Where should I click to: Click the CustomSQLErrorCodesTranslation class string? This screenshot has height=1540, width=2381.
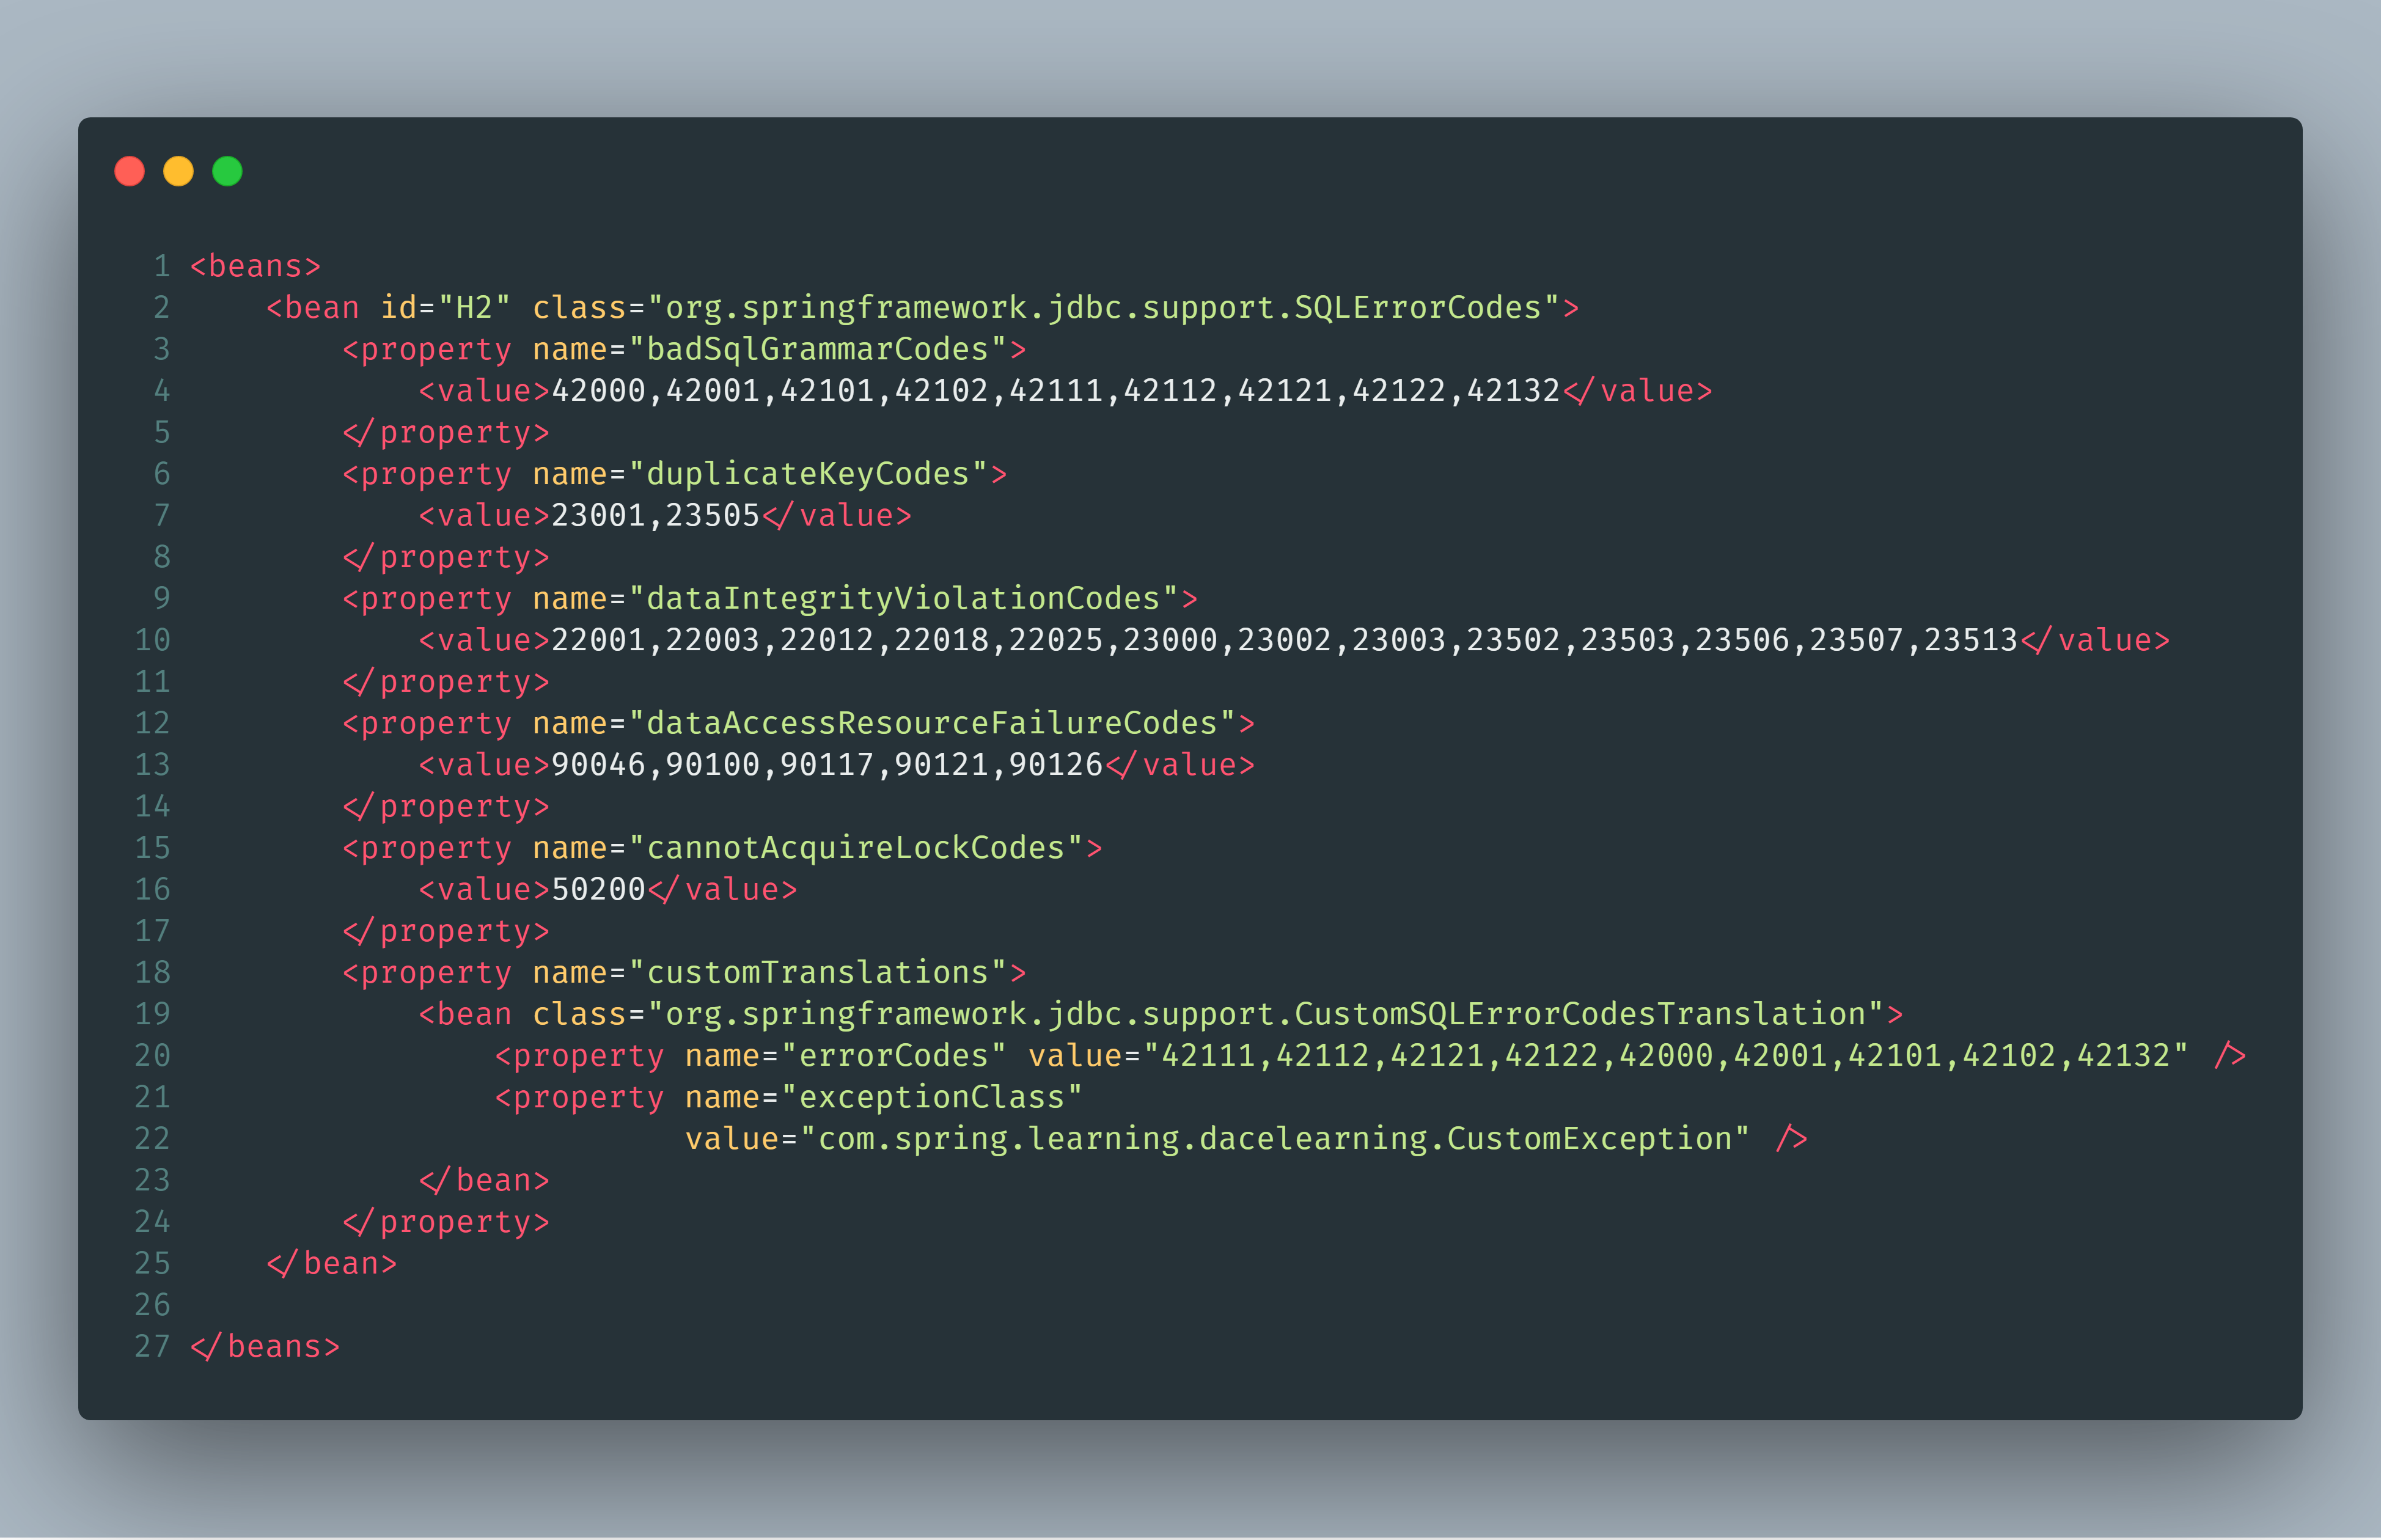tap(1266, 1015)
